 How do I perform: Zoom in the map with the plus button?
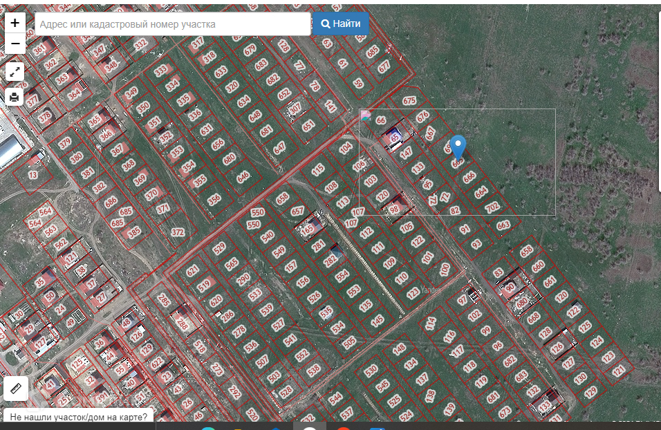15,23
